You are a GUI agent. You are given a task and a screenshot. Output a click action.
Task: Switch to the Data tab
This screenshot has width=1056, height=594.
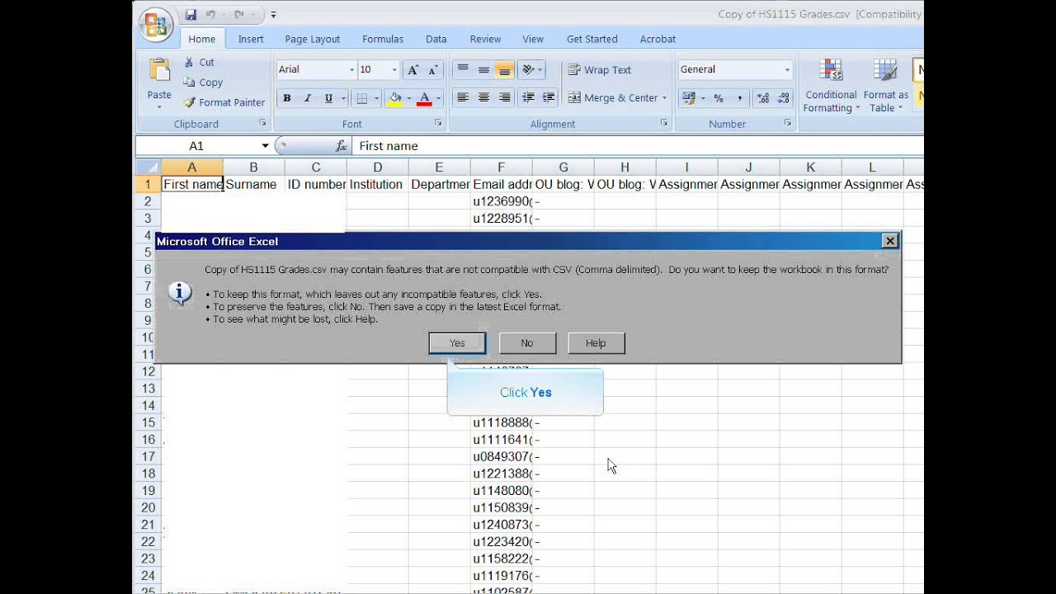pyautogui.click(x=436, y=39)
